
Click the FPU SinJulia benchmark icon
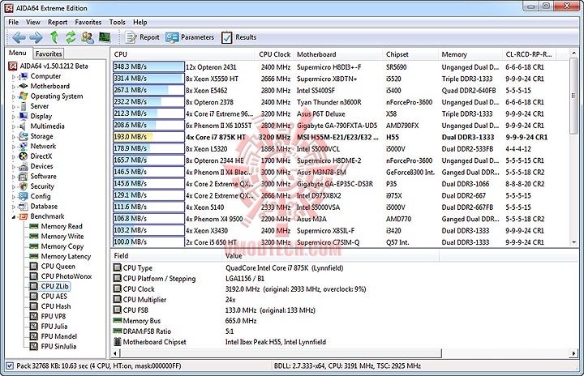(x=34, y=347)
